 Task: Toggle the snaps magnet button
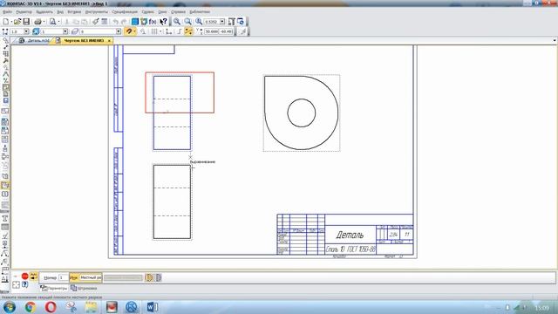(128, 31)
